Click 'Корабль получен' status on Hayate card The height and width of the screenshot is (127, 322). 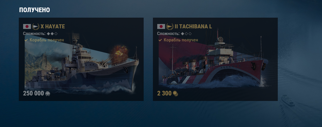[x=47, y=40]
